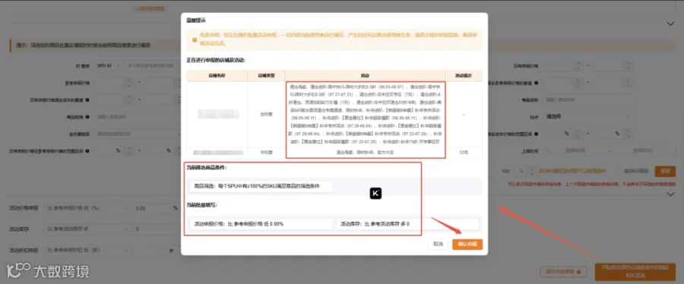Collapse batch-fill section with its chevron
684x284 pixels.
pos(671,194)
